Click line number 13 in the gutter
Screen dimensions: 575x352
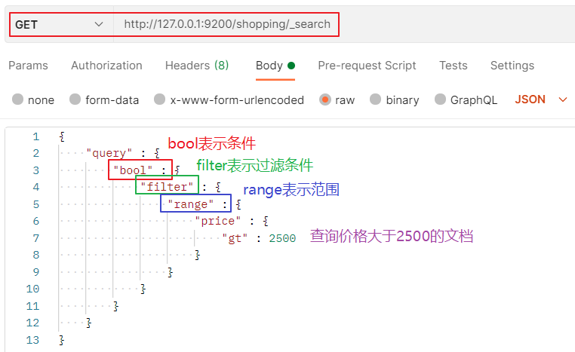(x=32, y=340)
